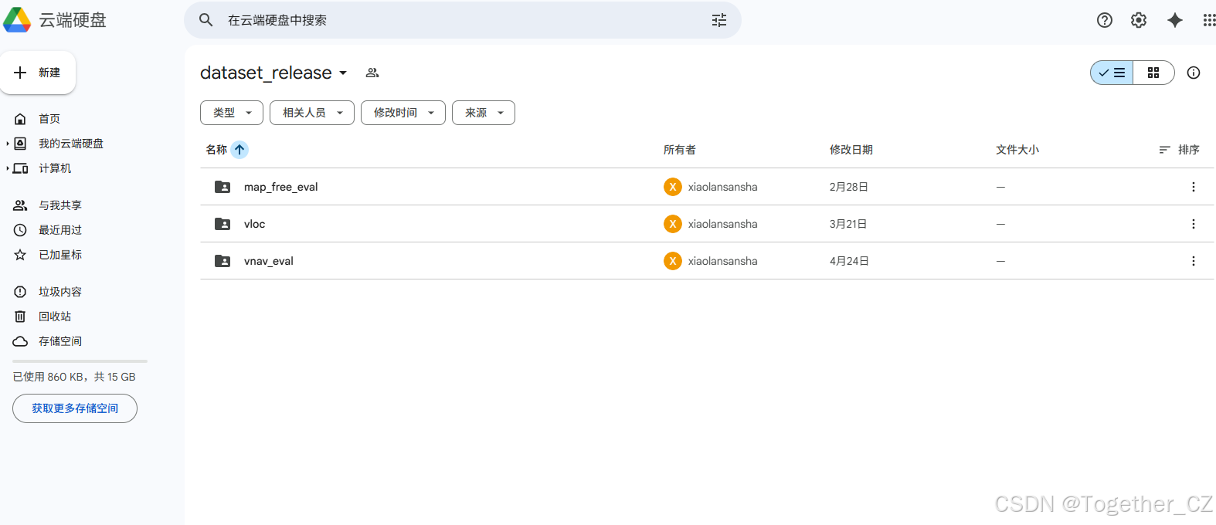Viewport: 1216px width, 525px height.
Task: Click the search magnifier icon
Action: pos(205,20)
